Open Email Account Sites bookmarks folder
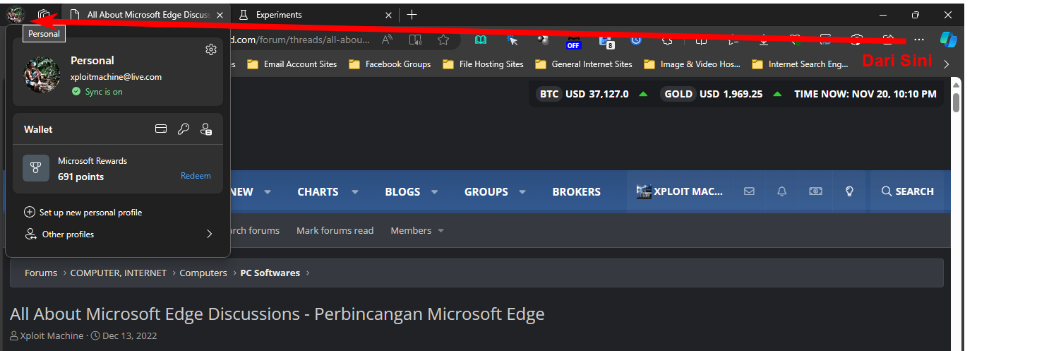This screenshot has height=351, width=1061. (x=292, y=64)
